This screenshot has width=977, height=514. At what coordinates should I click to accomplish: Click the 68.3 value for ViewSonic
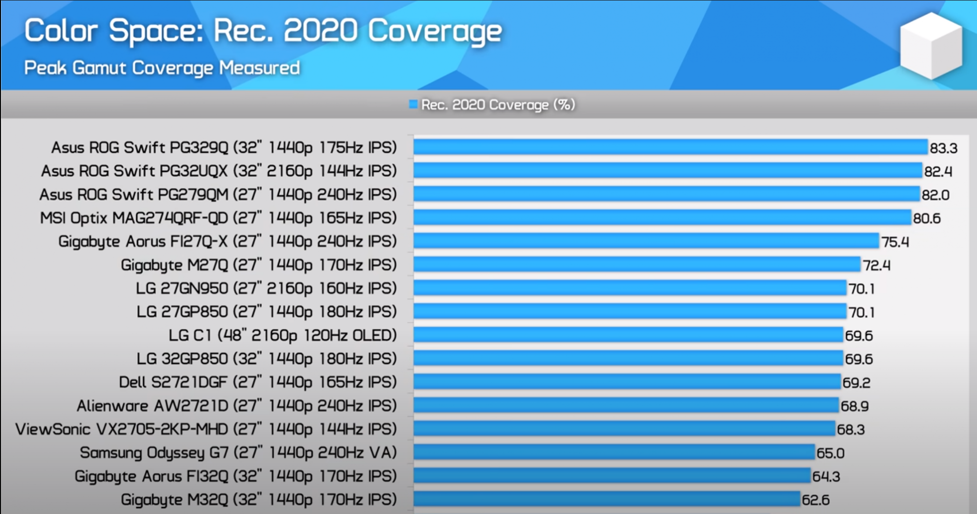click(x=850, y=430)
